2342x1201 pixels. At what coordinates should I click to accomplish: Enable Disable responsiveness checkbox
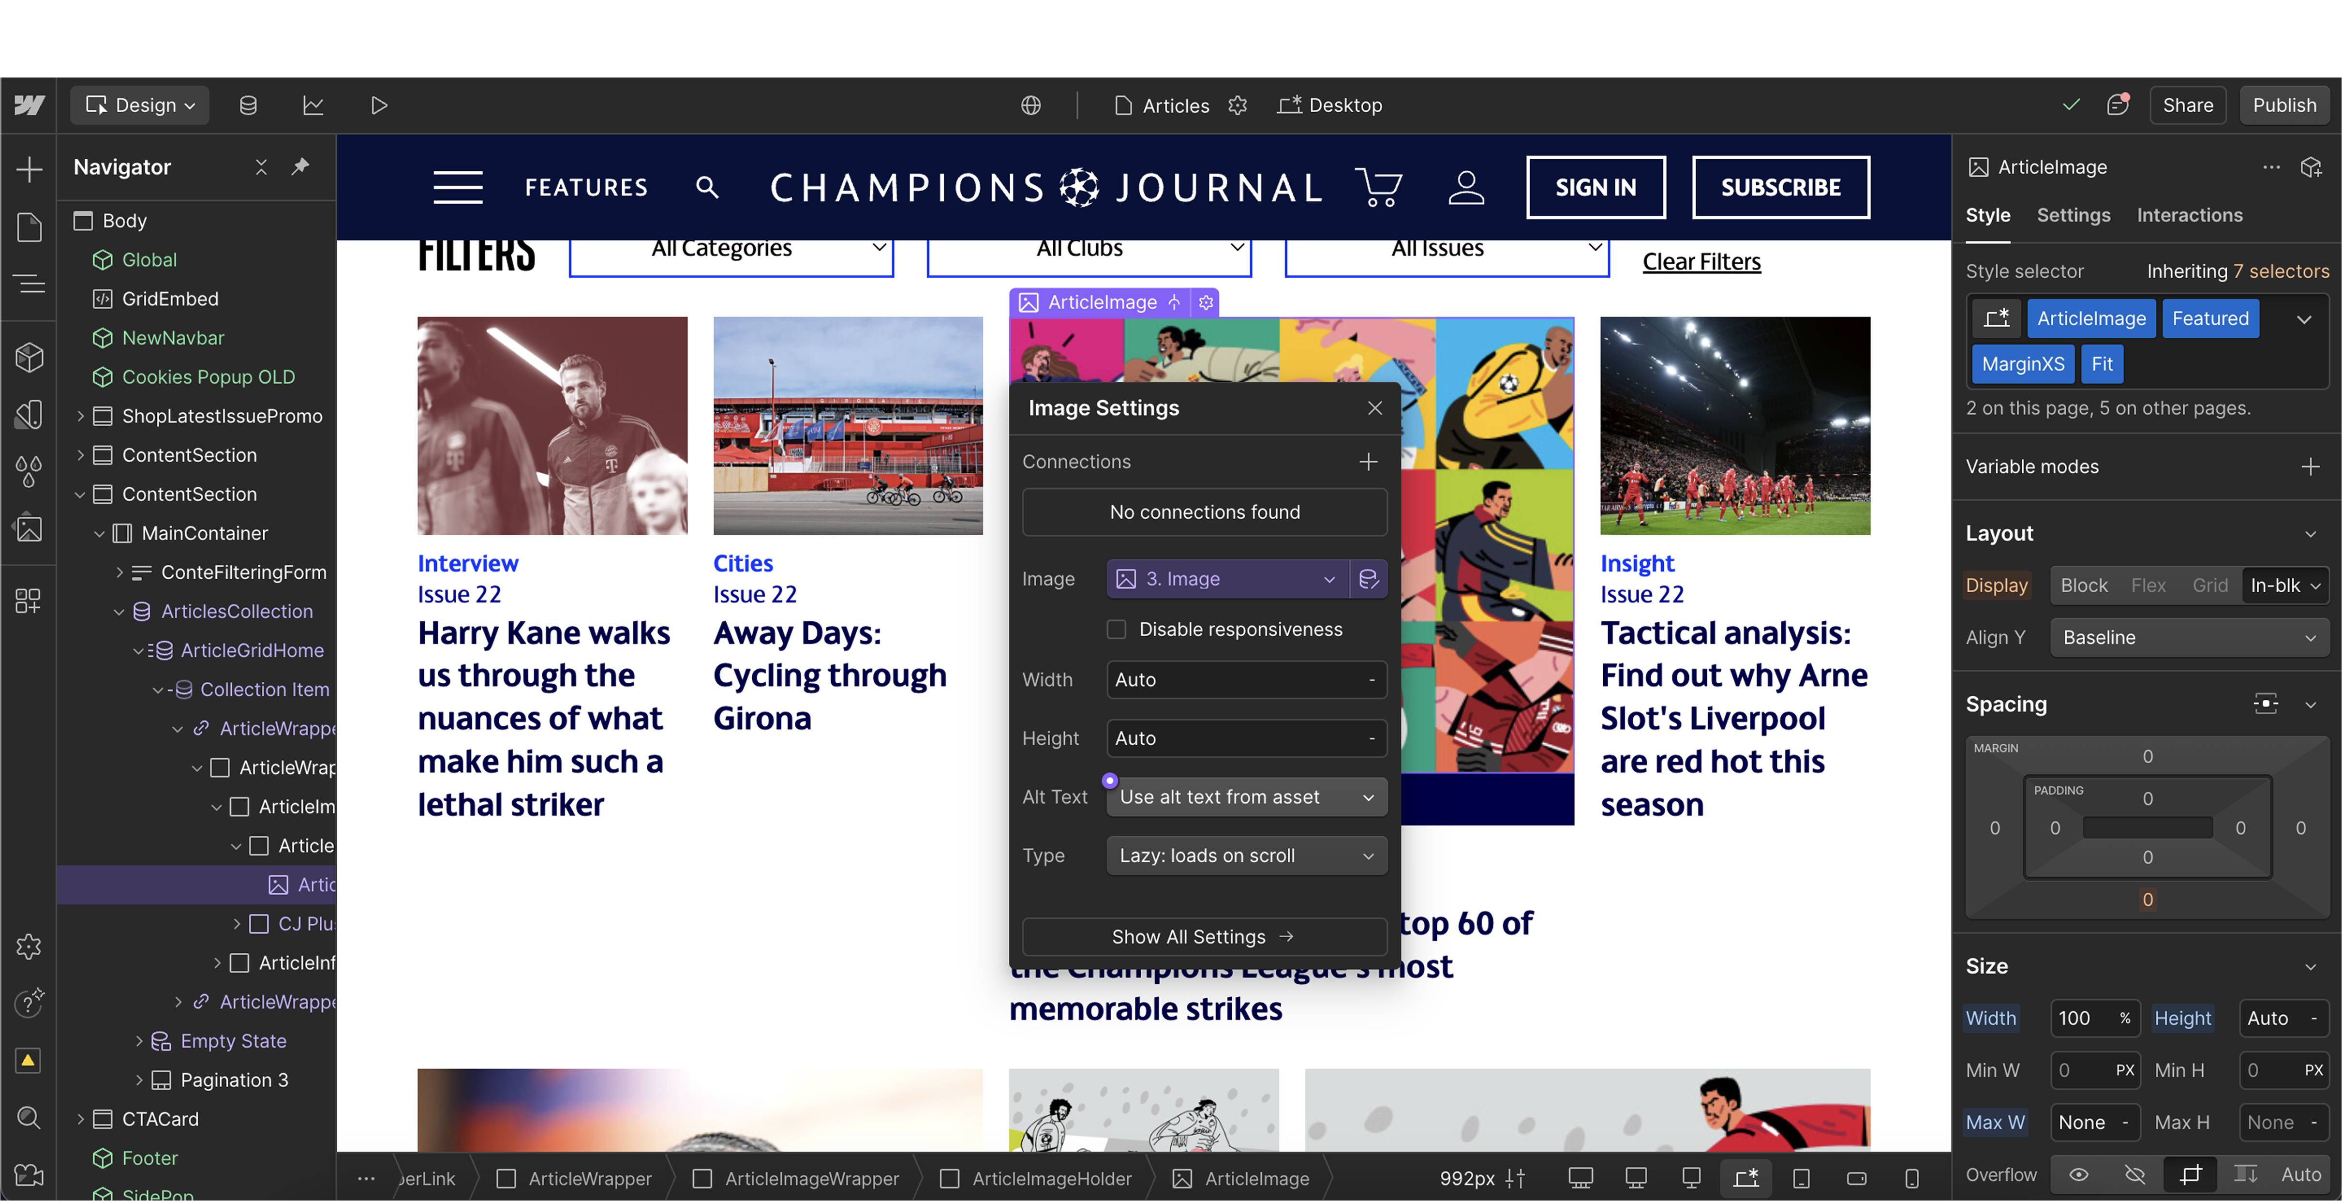click(x=1117, y=629)
